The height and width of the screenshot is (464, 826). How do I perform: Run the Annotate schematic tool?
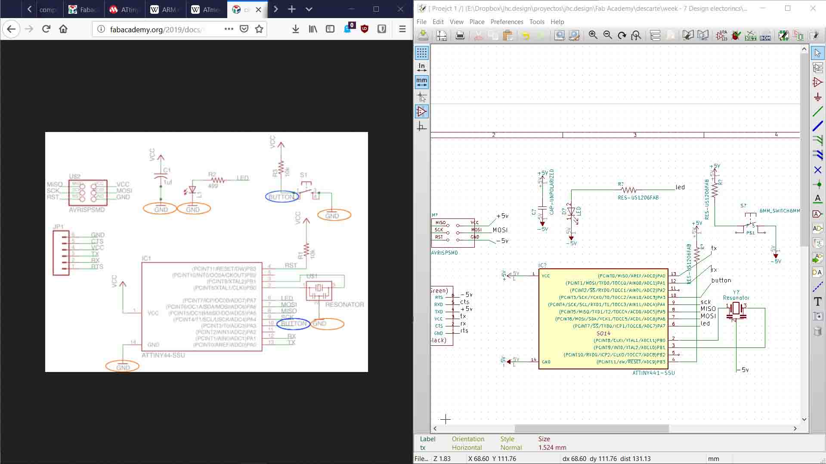click(x=722, y=35)
